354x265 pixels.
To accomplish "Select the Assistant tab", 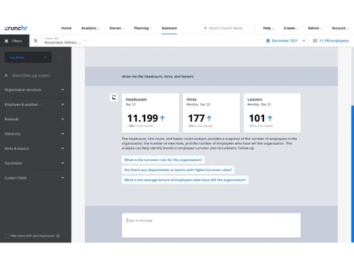I will click(x=169, y=28).
